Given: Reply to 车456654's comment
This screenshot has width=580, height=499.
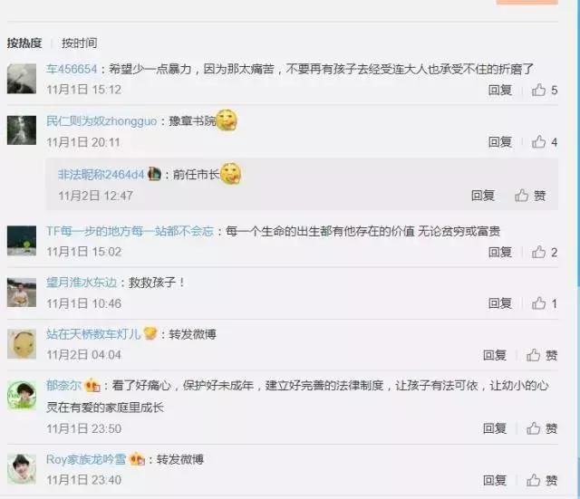Looking at the screenshot, I should click(x=499, y=90).
